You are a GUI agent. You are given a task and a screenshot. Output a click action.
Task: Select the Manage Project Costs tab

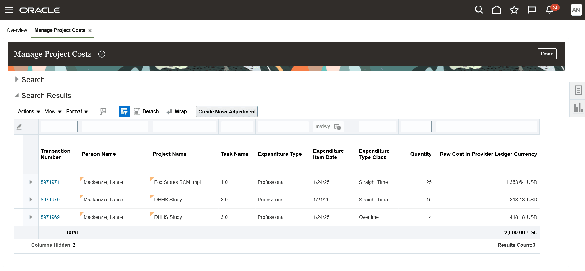coord(60,30)
